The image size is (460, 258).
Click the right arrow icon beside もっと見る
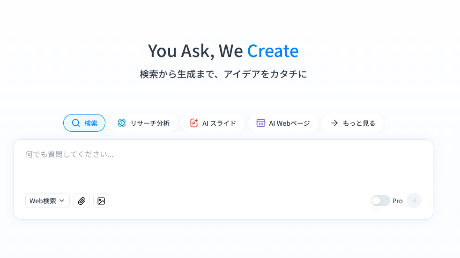(334, 123)
